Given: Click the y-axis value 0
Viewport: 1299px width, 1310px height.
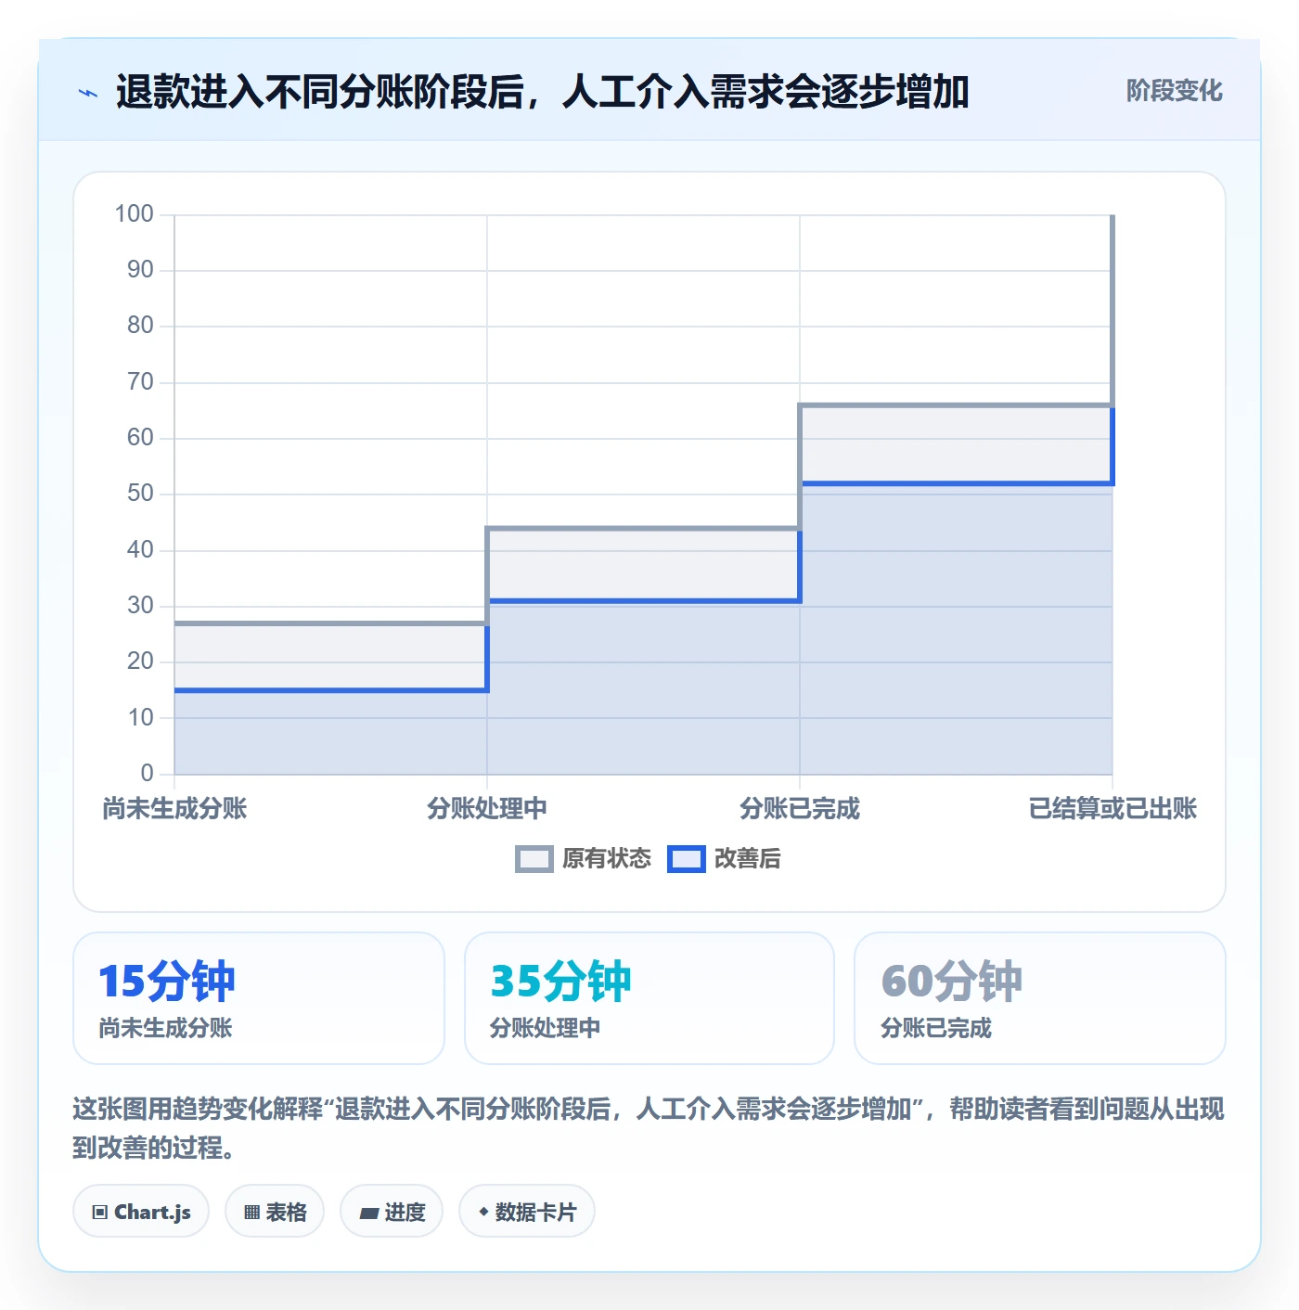Looking at the screenshot, I should coord(147,774).
